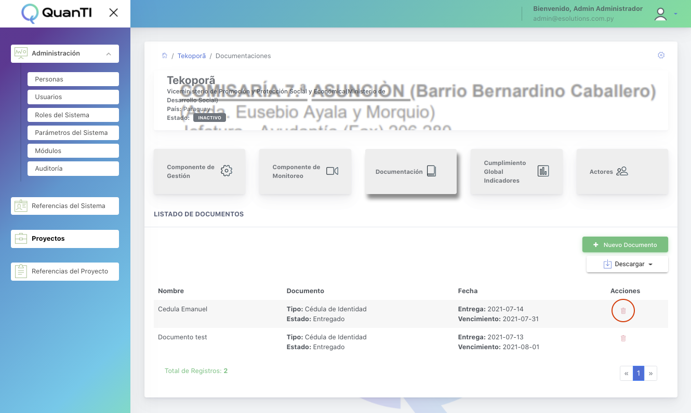Delete Cedula Emanuel using its trash icon
This screenshot has height=413, width=691.
click(x=623, y=311)
